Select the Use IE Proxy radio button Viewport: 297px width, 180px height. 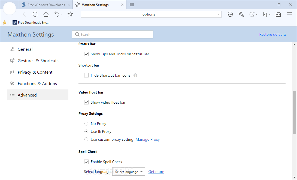pyautogui.click(x=86, y=131)
